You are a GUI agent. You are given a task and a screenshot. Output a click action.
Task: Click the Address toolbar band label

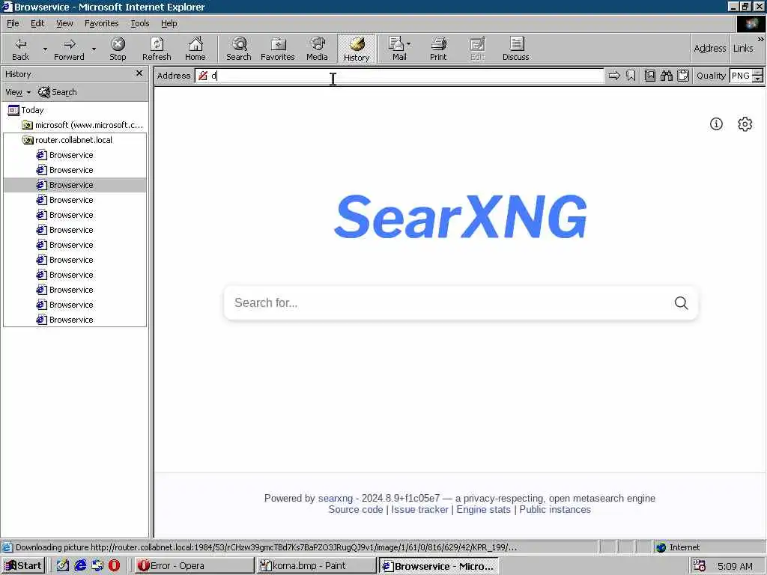pyautogui.click(x=710, y=49)
